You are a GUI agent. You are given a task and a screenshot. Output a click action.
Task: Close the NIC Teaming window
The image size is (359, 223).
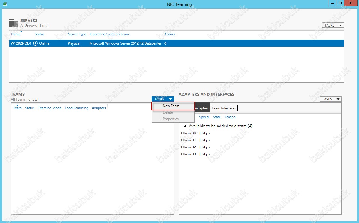(x=351, y=3)
